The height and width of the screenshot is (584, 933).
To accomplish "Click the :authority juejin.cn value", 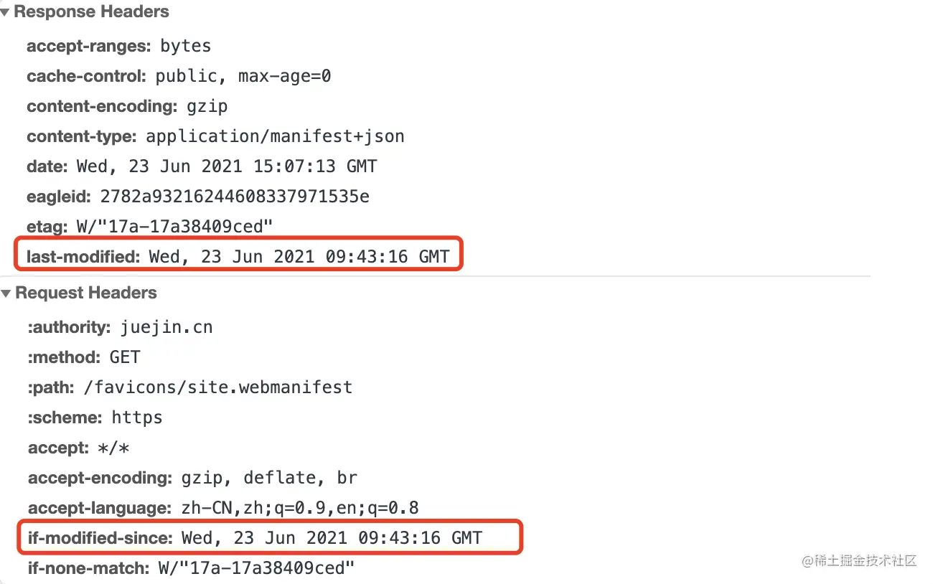I will tap(168, 327).
